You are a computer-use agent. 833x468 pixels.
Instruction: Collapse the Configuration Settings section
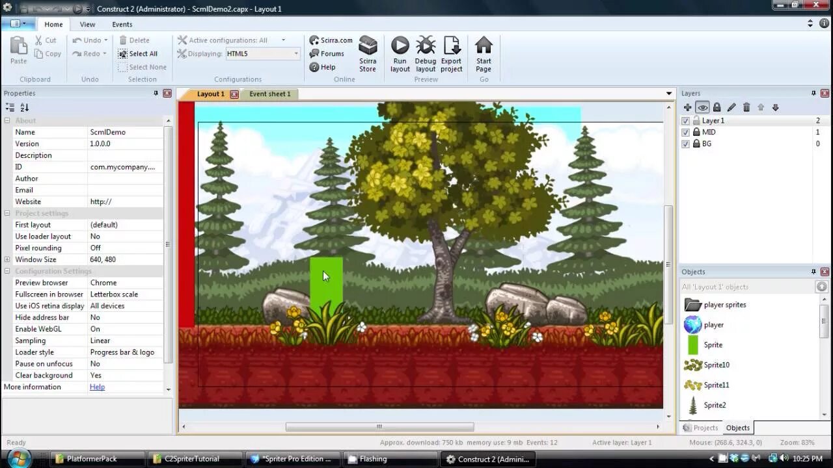pyautogui.click(x=7, y=271)
